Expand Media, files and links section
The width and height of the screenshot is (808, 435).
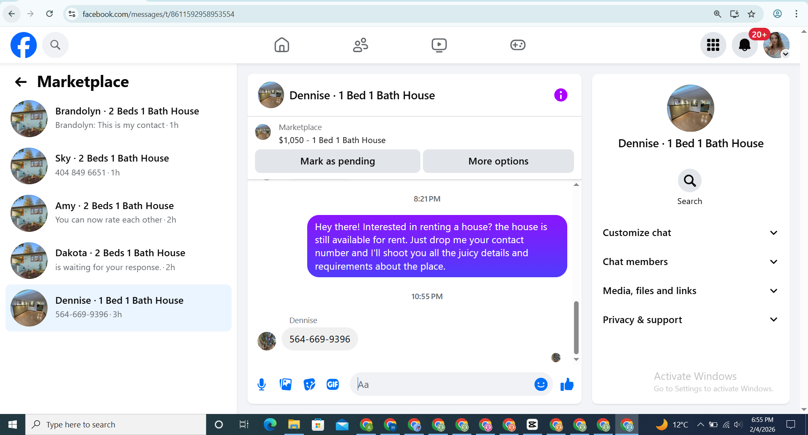690,291
